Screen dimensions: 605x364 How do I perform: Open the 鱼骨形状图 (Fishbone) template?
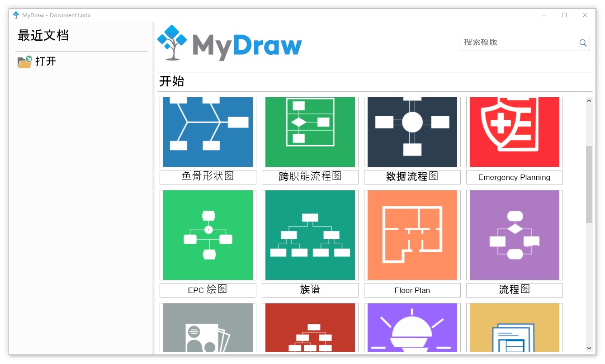(208, 132)
